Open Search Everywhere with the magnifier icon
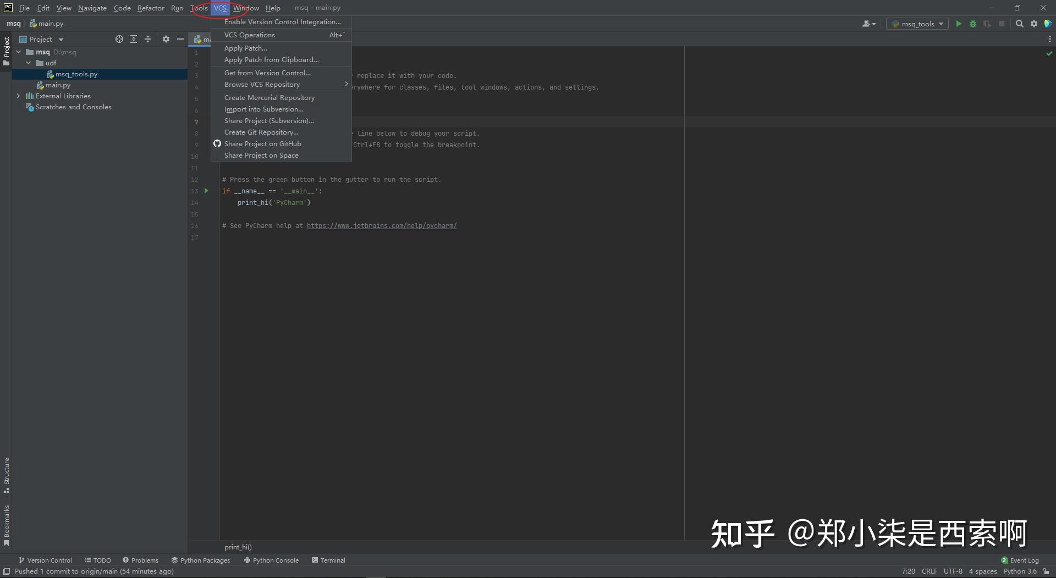This screenshot has width=1056, height=578. (x=1020, y=24)
